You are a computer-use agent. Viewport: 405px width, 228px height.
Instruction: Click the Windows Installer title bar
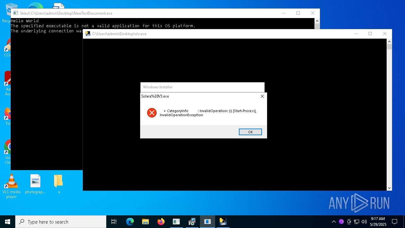202,87
